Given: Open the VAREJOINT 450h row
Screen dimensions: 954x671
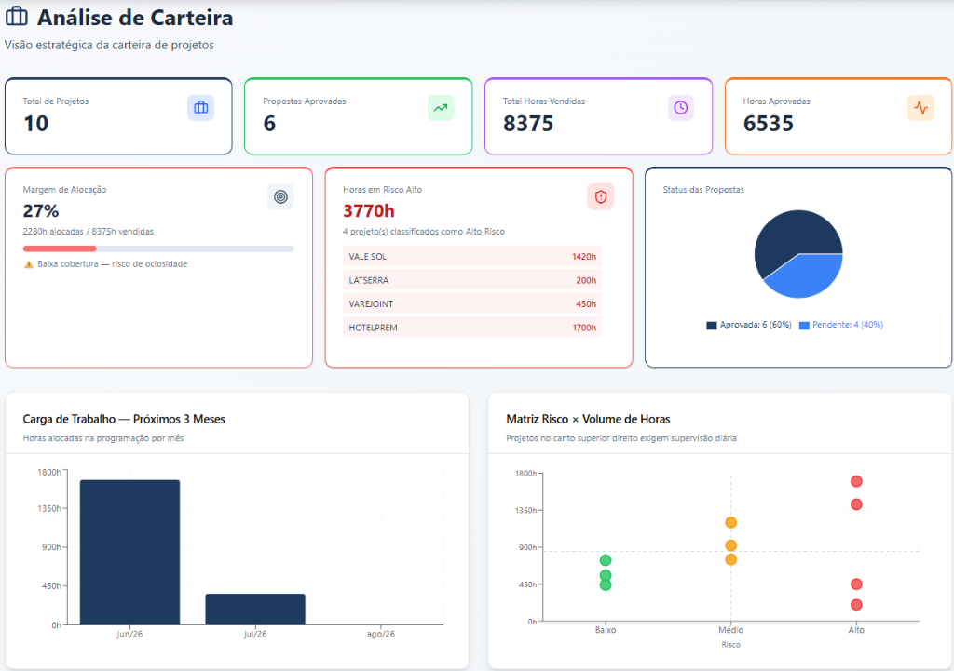Looking at the screenshot, I should coord(472,304).
